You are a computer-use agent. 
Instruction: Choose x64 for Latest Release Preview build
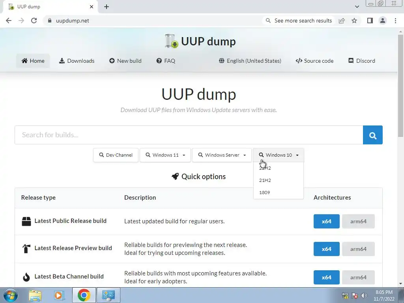(326, 249)
